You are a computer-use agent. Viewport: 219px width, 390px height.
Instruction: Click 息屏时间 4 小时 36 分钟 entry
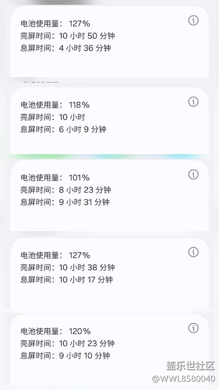(x=65, y=48)
